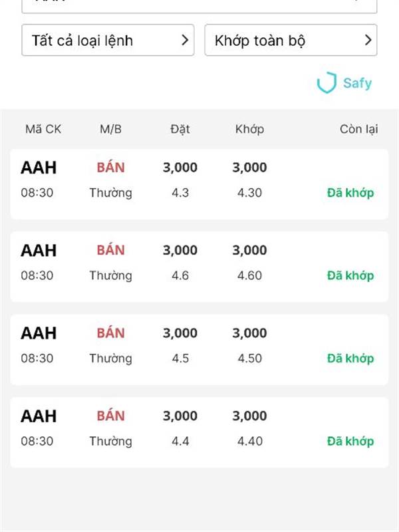Click the 'Đặt' column header

[180, 129]
